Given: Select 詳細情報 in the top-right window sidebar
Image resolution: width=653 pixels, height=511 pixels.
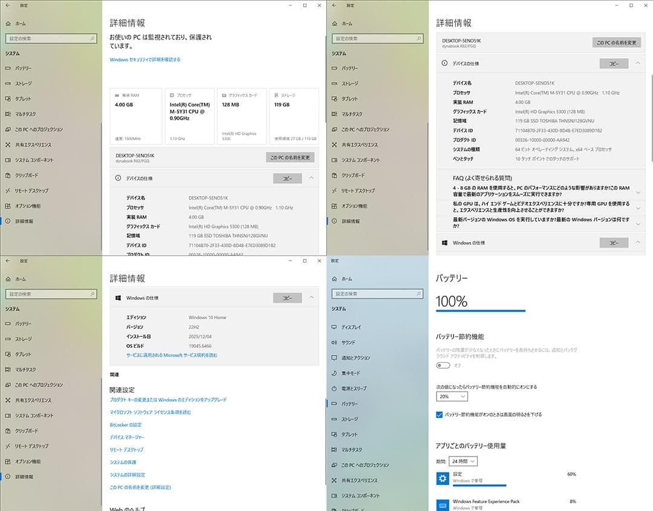Looking at the screenshot, I should [x=346, y=221].
